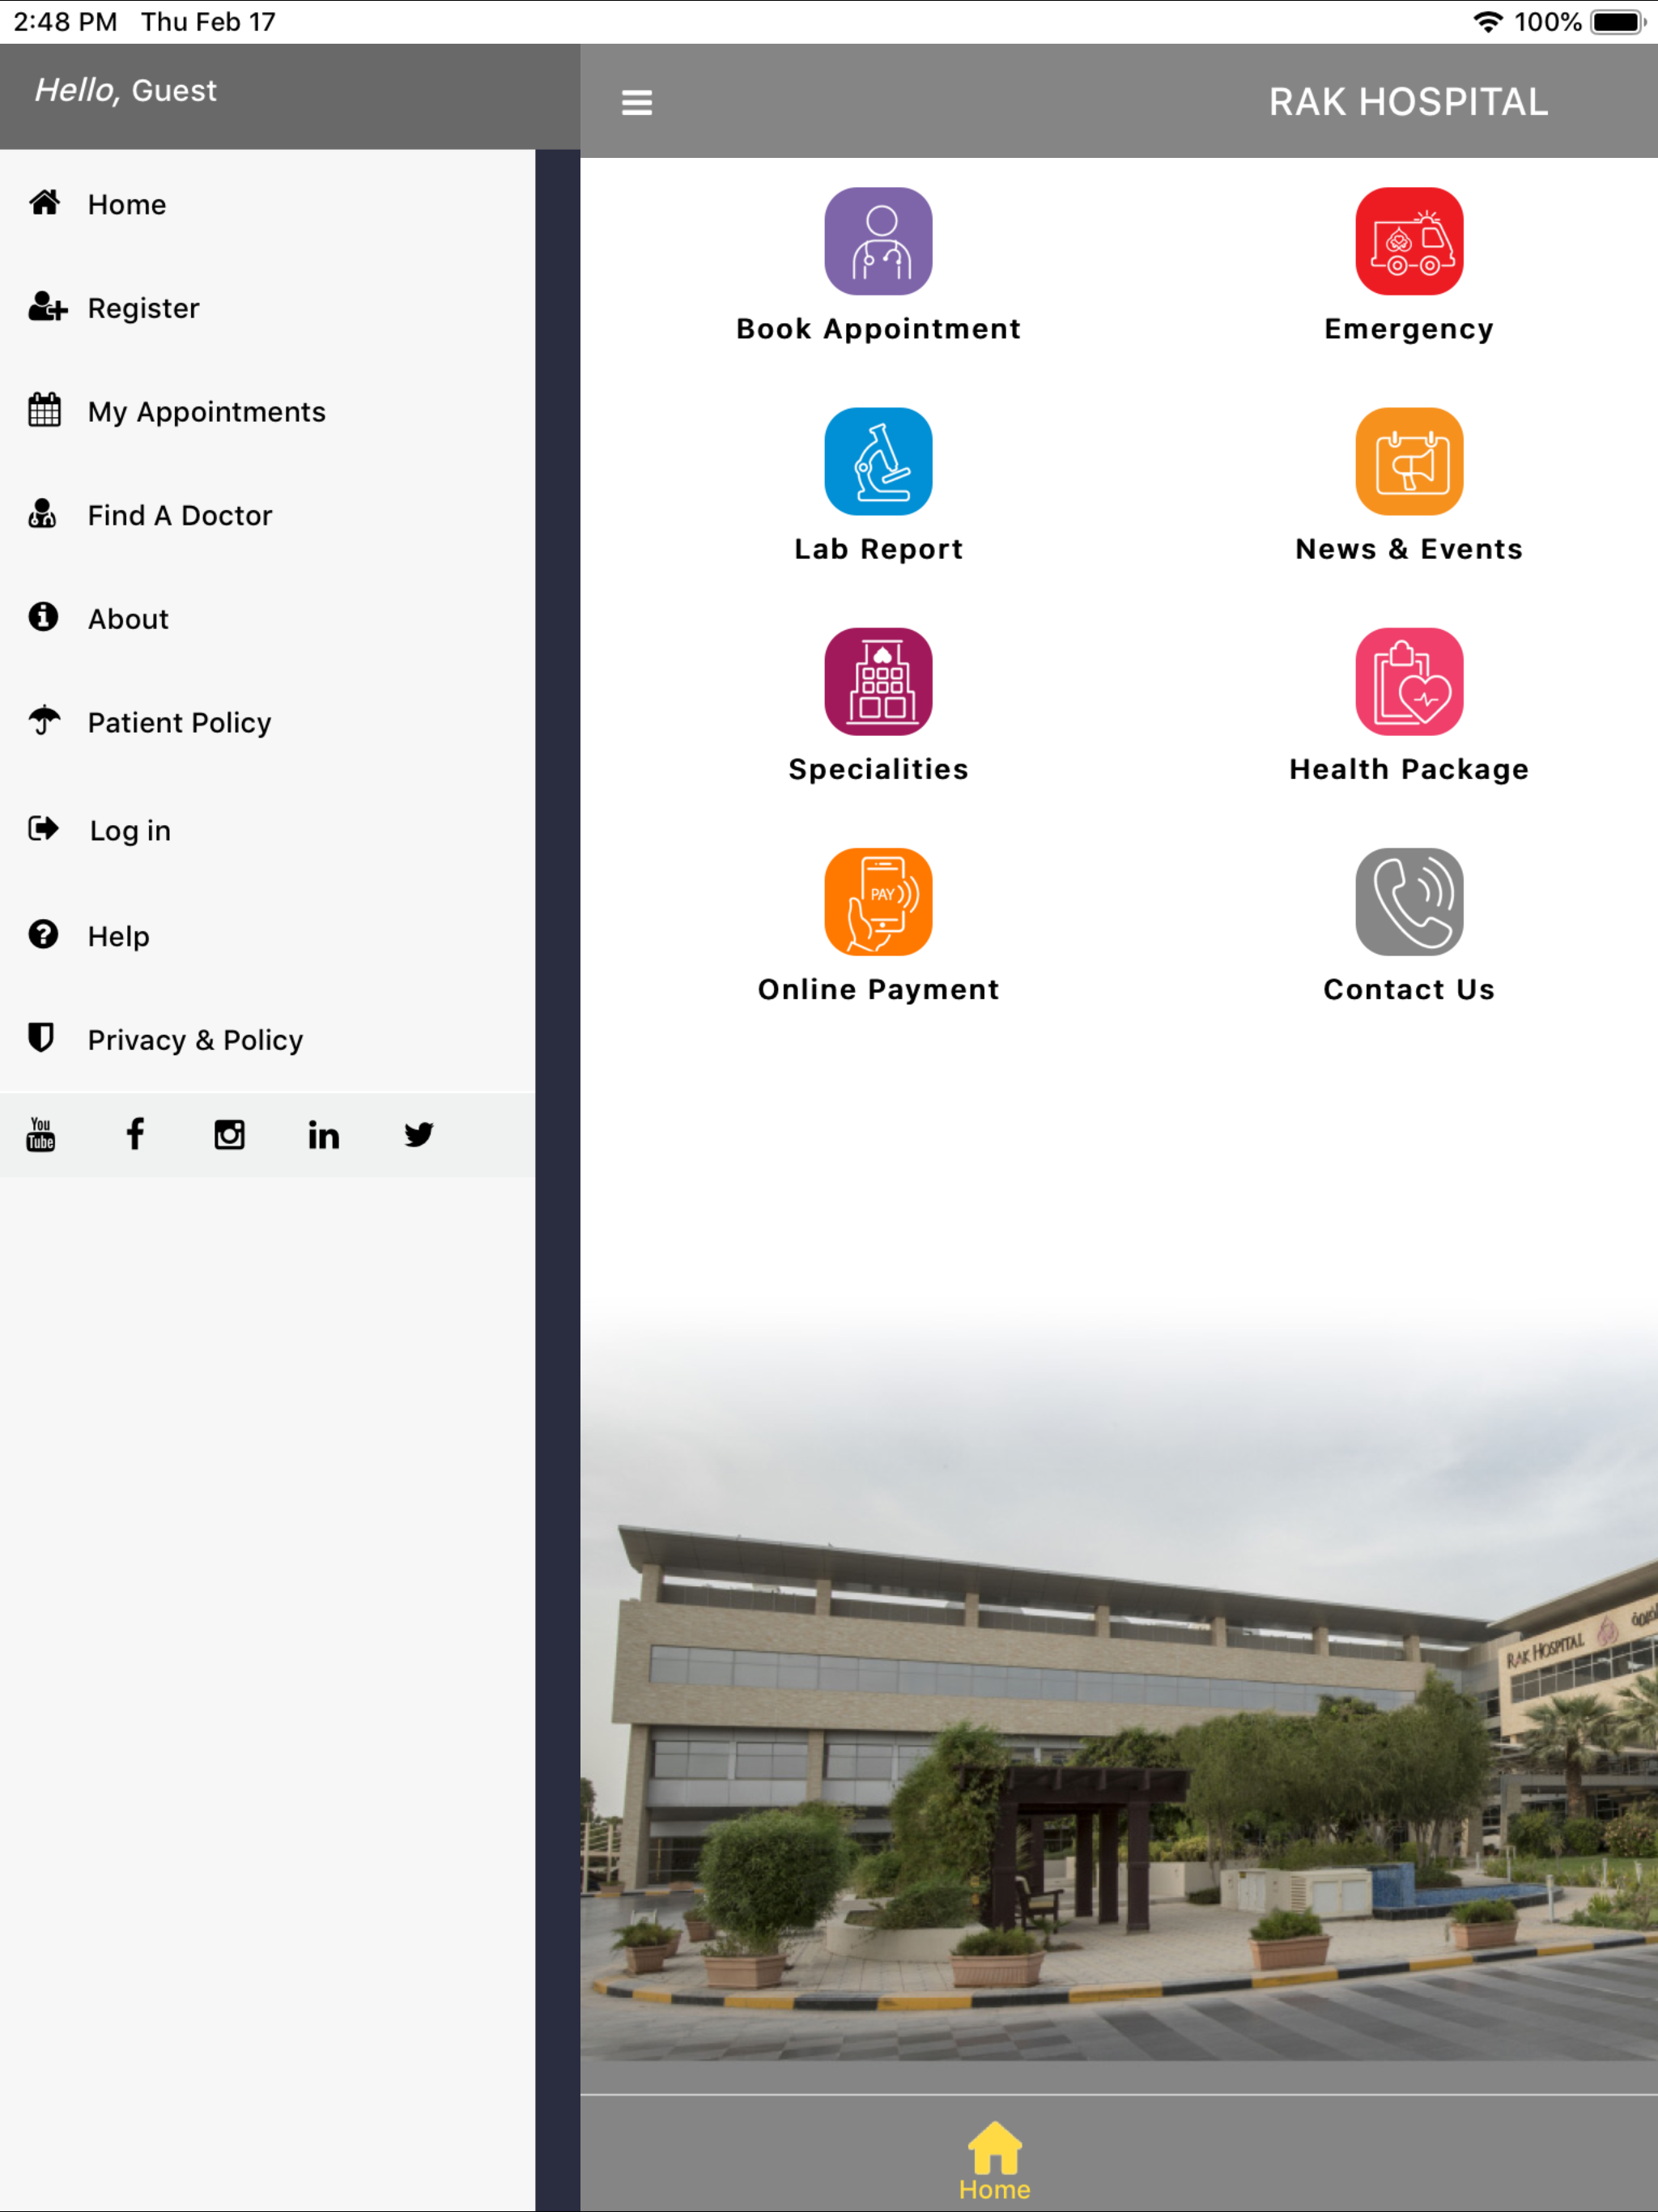Click the News & Events label
The width and height of the screenshot is (1658, 2212).
coord(1409,549)
